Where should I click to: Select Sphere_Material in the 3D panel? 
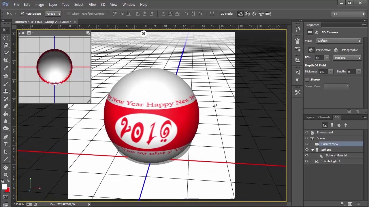pyautogui.click(x=336, y=156)
